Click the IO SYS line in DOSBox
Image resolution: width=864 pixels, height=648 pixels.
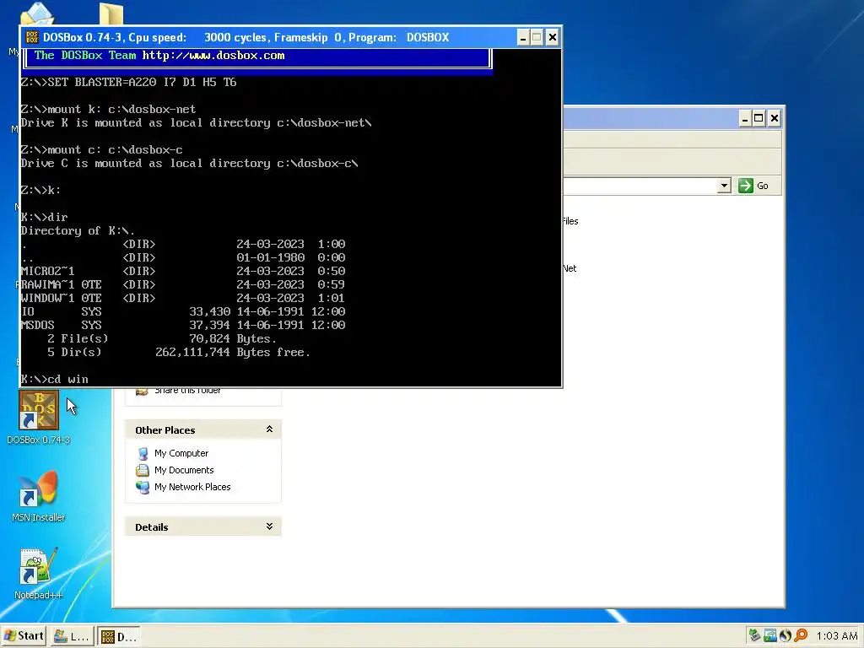coord(183,312)
